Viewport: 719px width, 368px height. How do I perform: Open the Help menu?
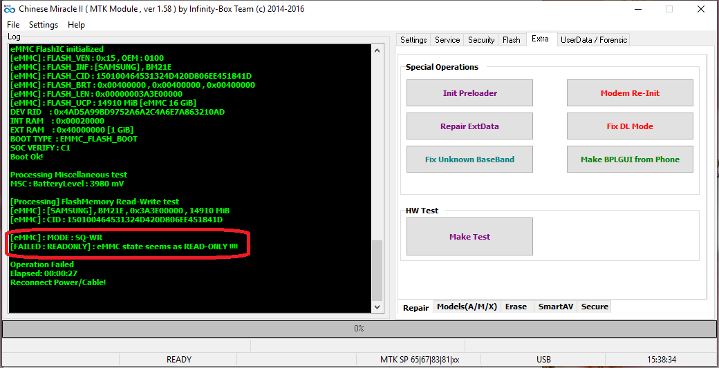click(76, 25)
